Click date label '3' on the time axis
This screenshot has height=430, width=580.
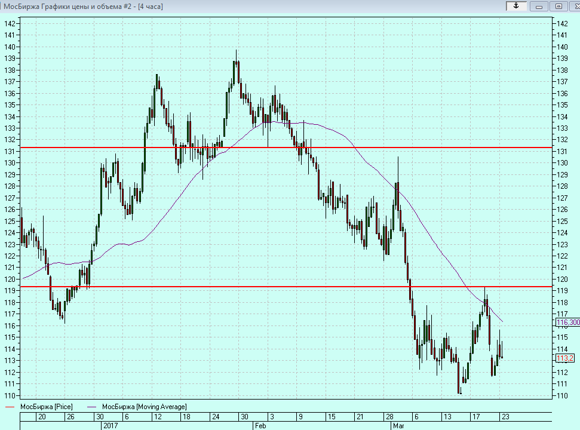click(272, 417)
